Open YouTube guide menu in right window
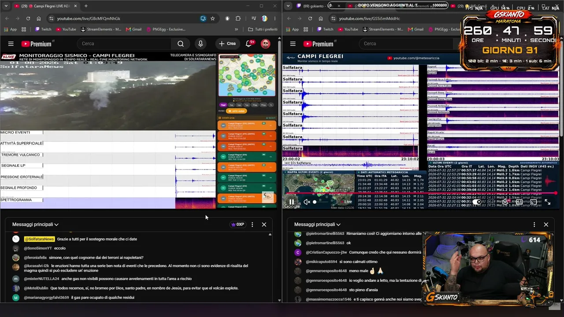The image size is (564, 317). [x=293, y=44]
